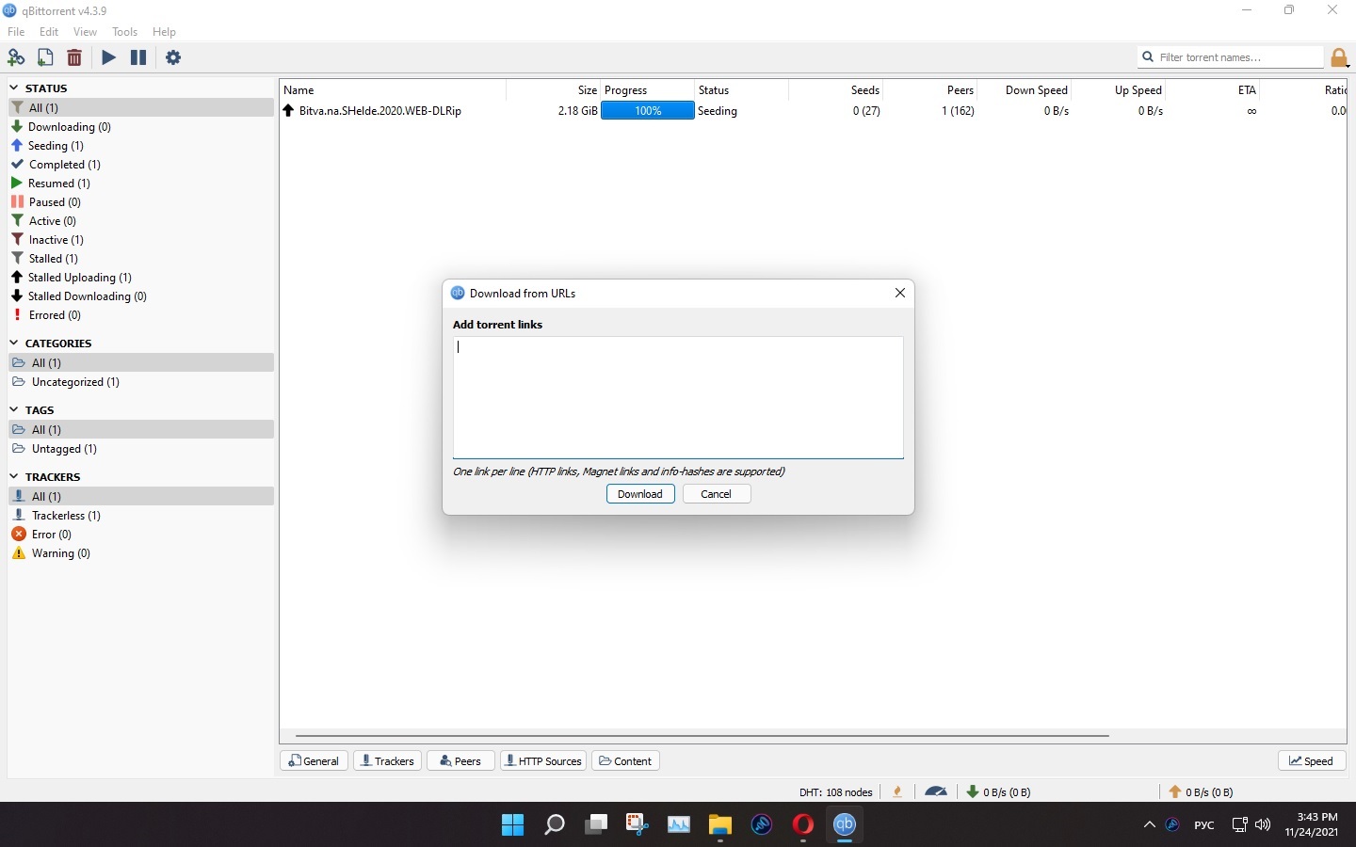Screen dimensions: 1356x847
Task: Click the Resume play toolbar icon
Action: [109, 57]
